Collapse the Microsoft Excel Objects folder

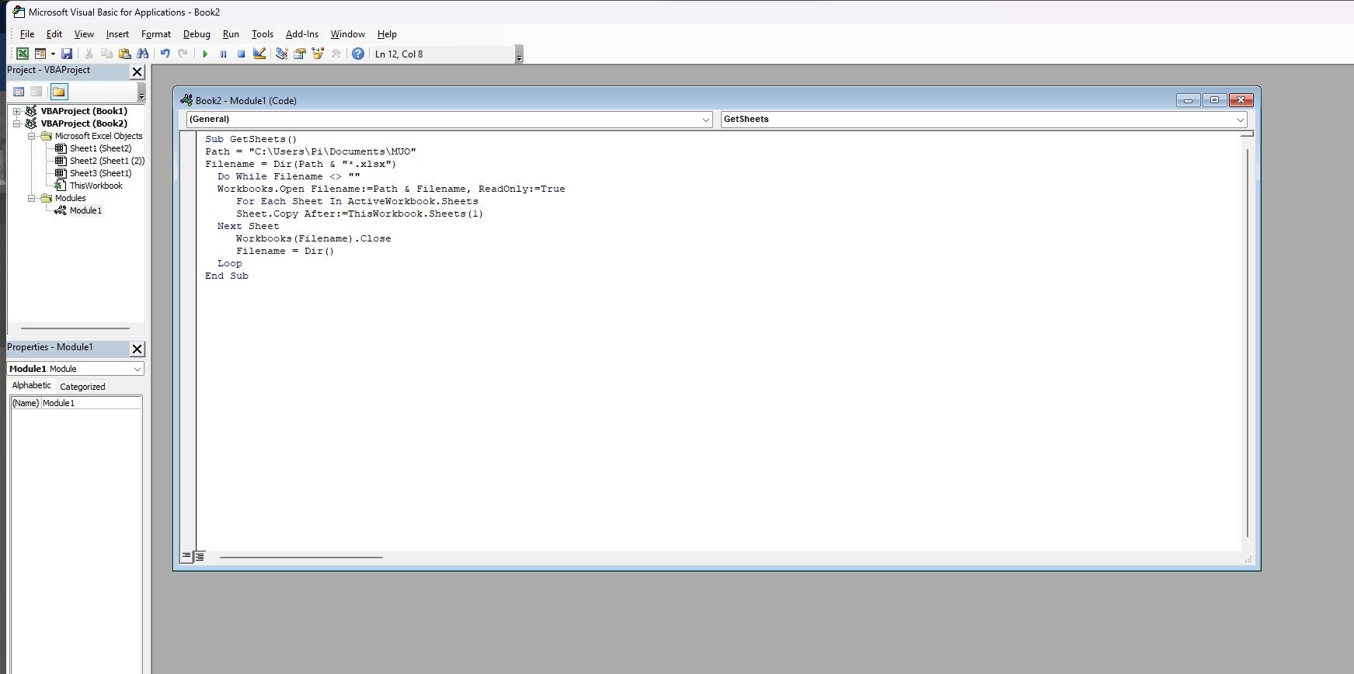[x=32, y=137]
